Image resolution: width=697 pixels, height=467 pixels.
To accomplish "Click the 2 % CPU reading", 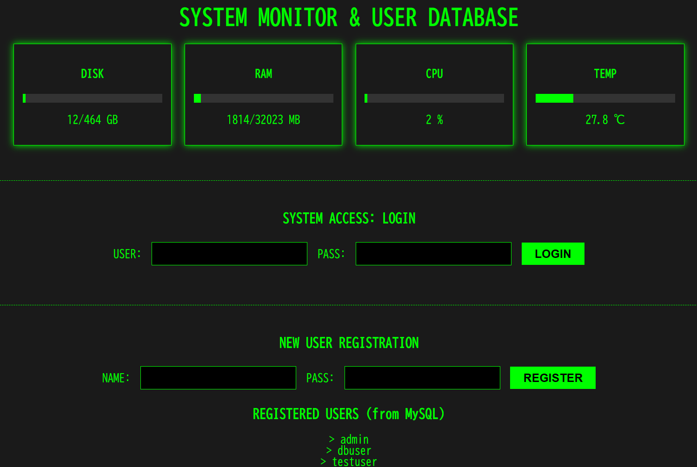I will point(434,120).
